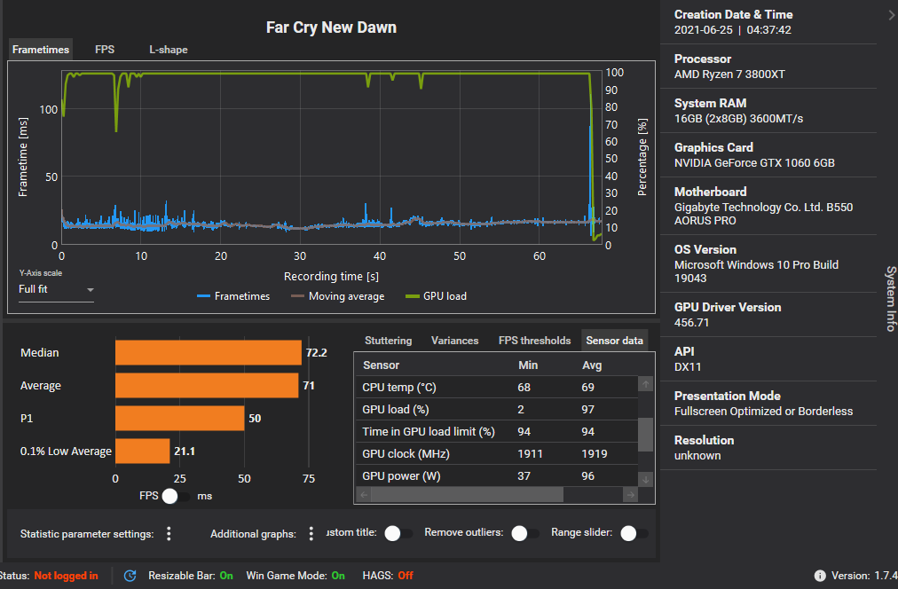898x589 pixels.
Task: Click the refresh icon in status bar
Action: coord(130,576)
